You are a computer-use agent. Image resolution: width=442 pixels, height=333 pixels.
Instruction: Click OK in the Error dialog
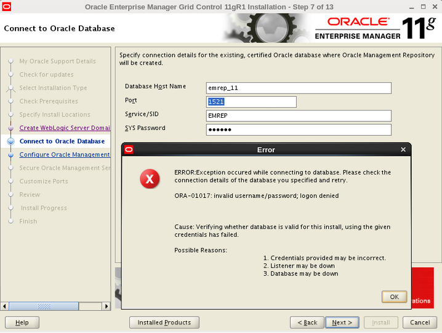tap(394, 297)
